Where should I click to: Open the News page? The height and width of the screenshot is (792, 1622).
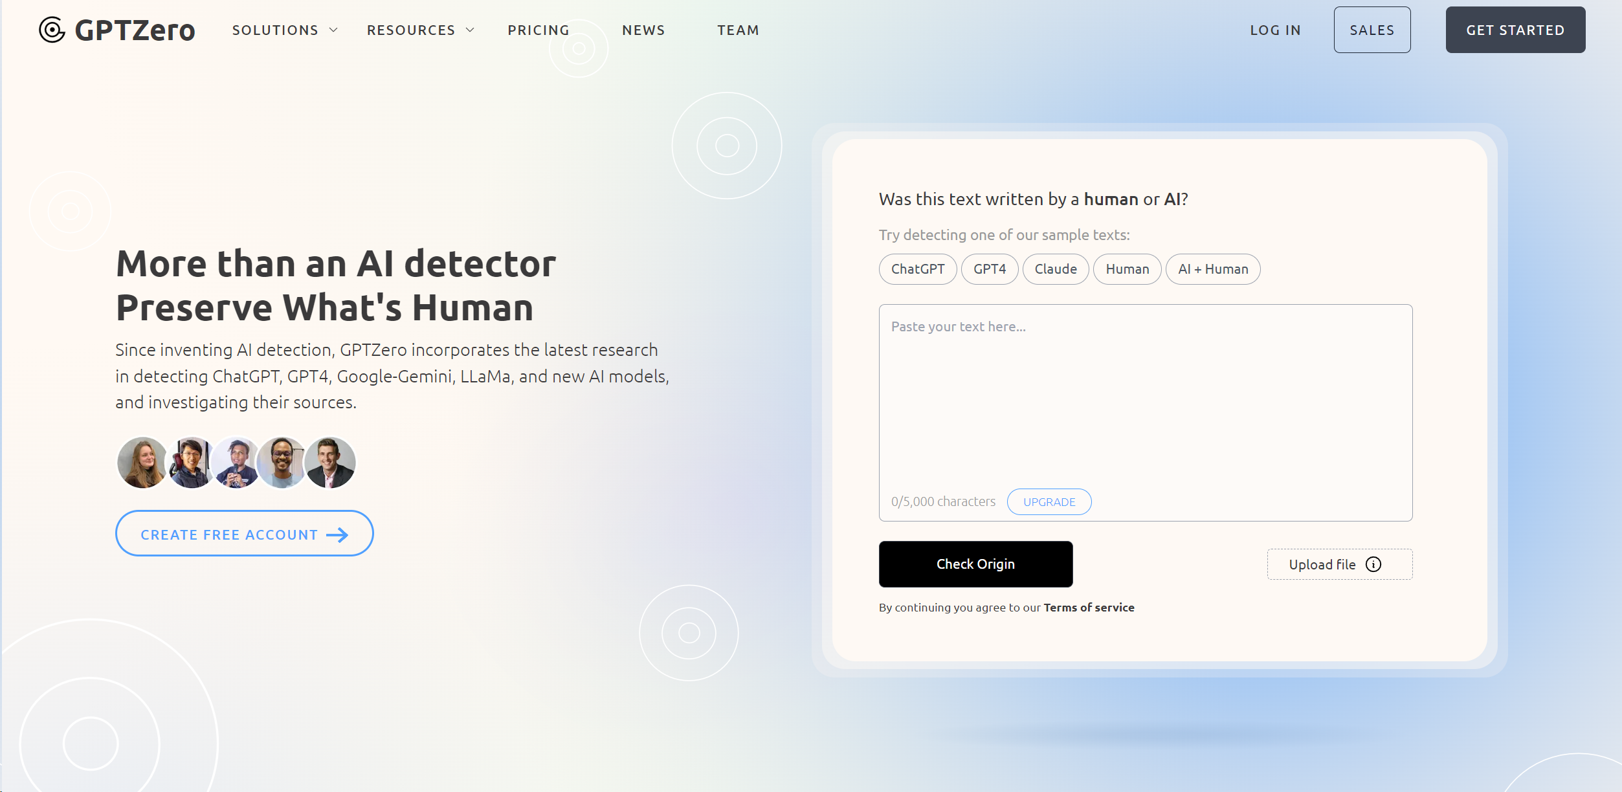[x=643, y=30]
